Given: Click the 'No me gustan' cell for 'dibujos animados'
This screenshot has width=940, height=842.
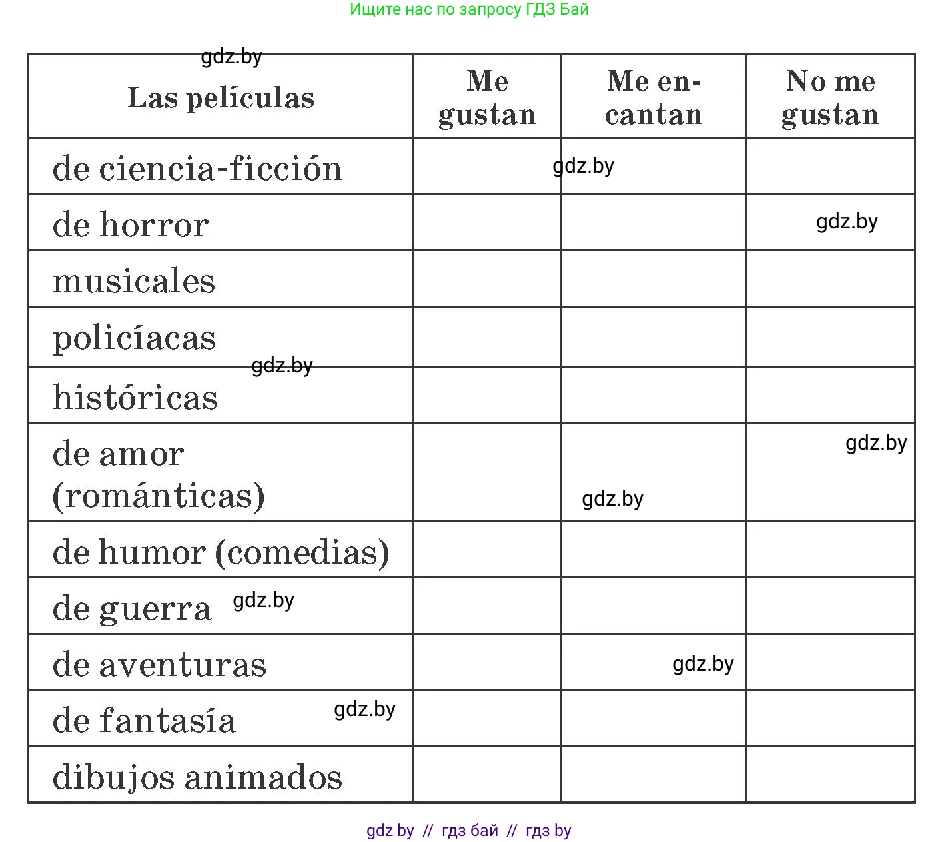Looking at the screenshot, I should point(830,775).
